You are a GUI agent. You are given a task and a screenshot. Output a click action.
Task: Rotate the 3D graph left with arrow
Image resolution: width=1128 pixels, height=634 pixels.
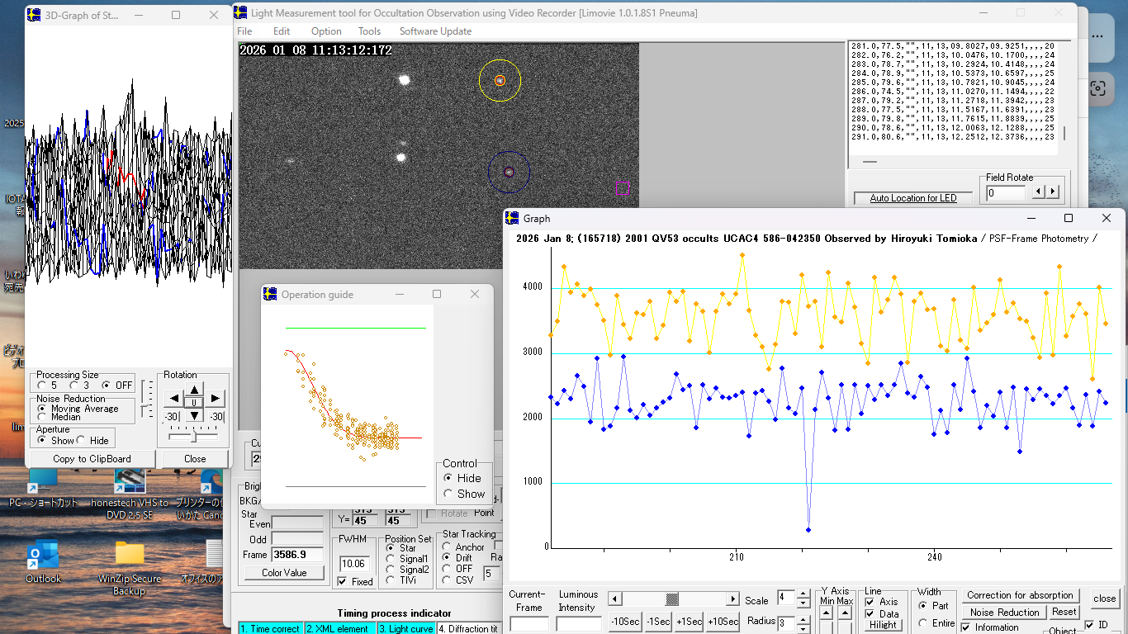click(x=173, y=399)
